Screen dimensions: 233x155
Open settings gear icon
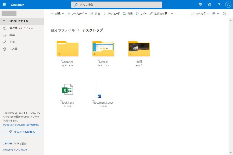[210, 5]
